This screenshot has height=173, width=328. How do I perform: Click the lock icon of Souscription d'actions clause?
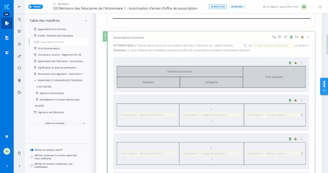[x=302, y=37]
